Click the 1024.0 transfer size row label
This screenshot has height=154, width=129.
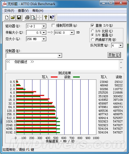[x=11, y=121]
